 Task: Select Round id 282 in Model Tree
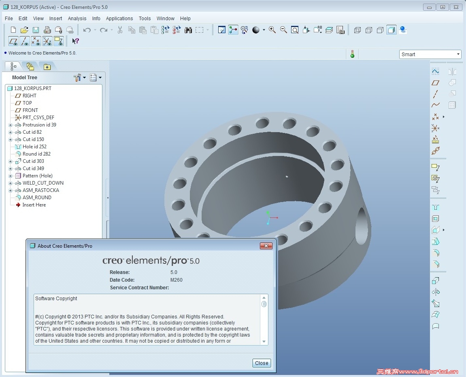click(36, 154)
